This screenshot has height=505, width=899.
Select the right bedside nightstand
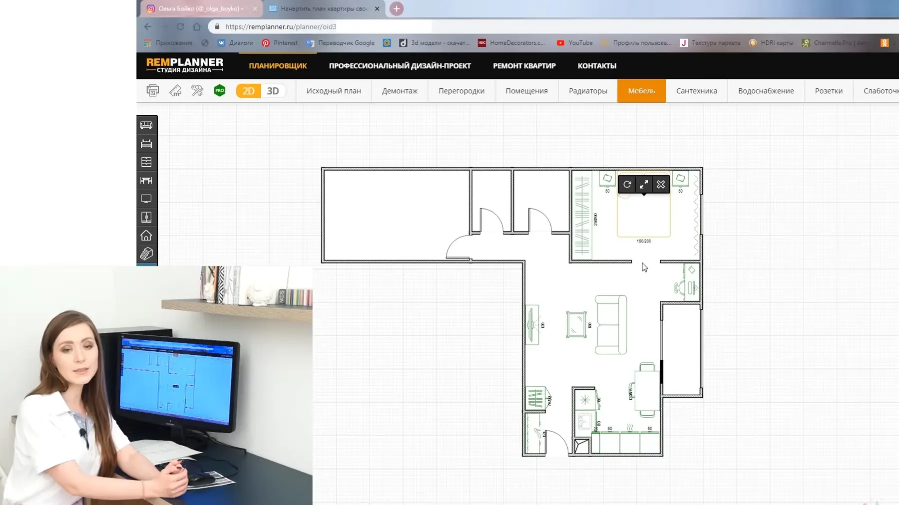pyautogui.click(x=680, y=179)
